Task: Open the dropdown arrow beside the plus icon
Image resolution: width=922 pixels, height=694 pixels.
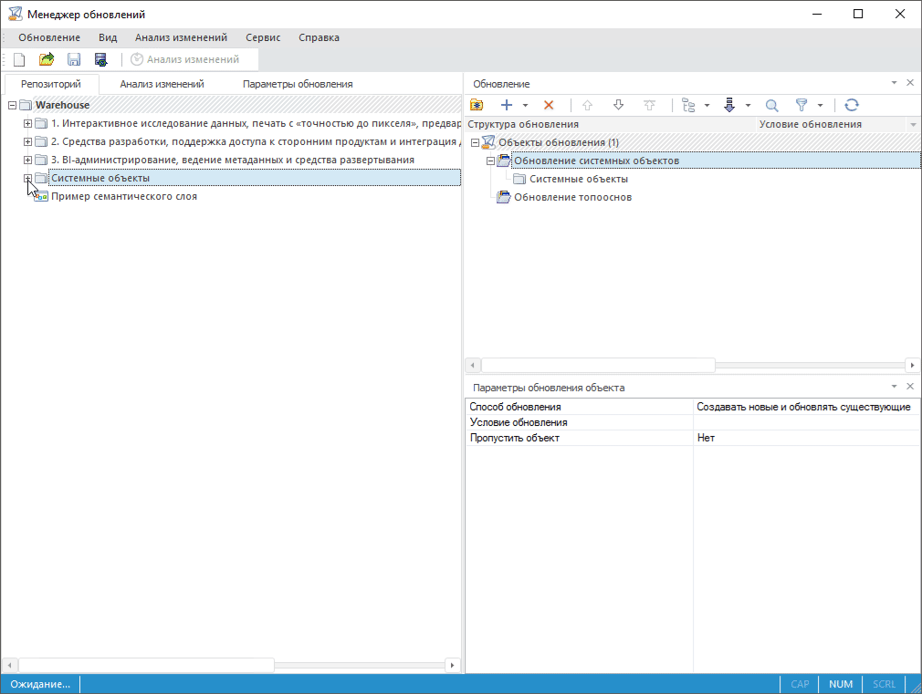Action: pos(525,106)
